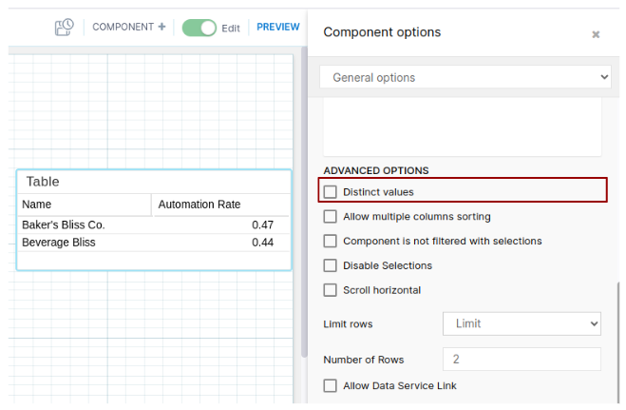The height and width of the screenshot is (410, 626).
Task: Check Allow multiple columns sorting
Action: click(331, 217)
